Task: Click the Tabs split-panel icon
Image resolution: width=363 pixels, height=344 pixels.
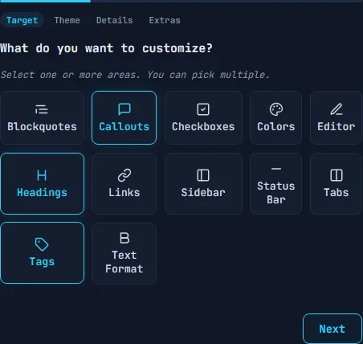Action: point(336,175)
